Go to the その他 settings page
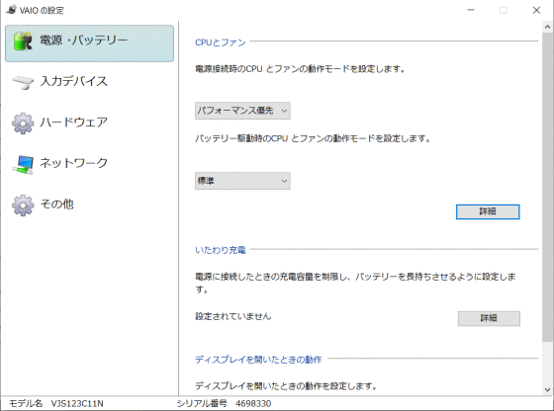Screen dimensions: 554x411 coord(56,204)
